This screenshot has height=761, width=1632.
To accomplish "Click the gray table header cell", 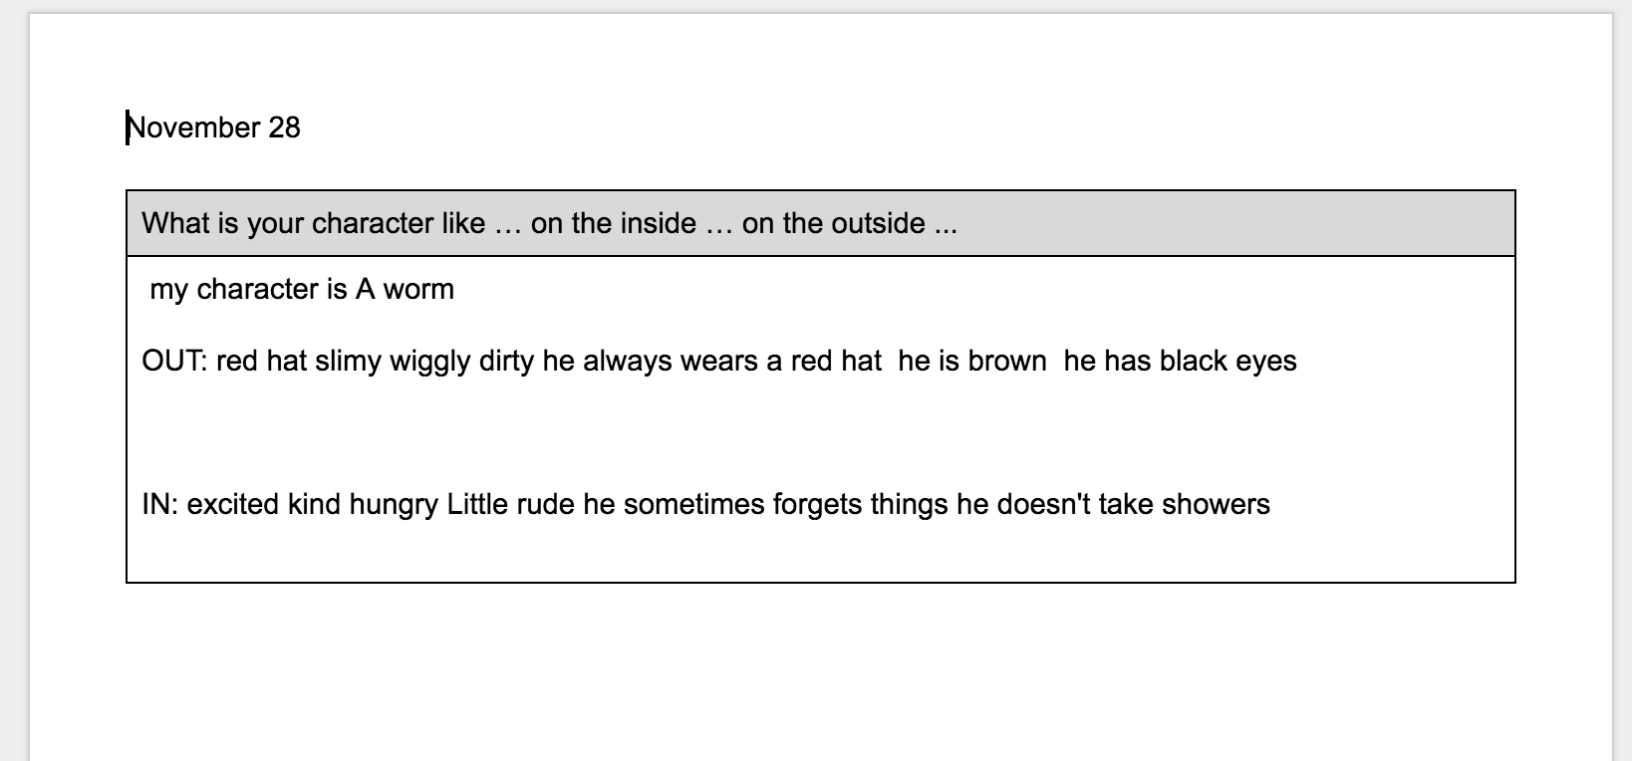I will 1196,223.
